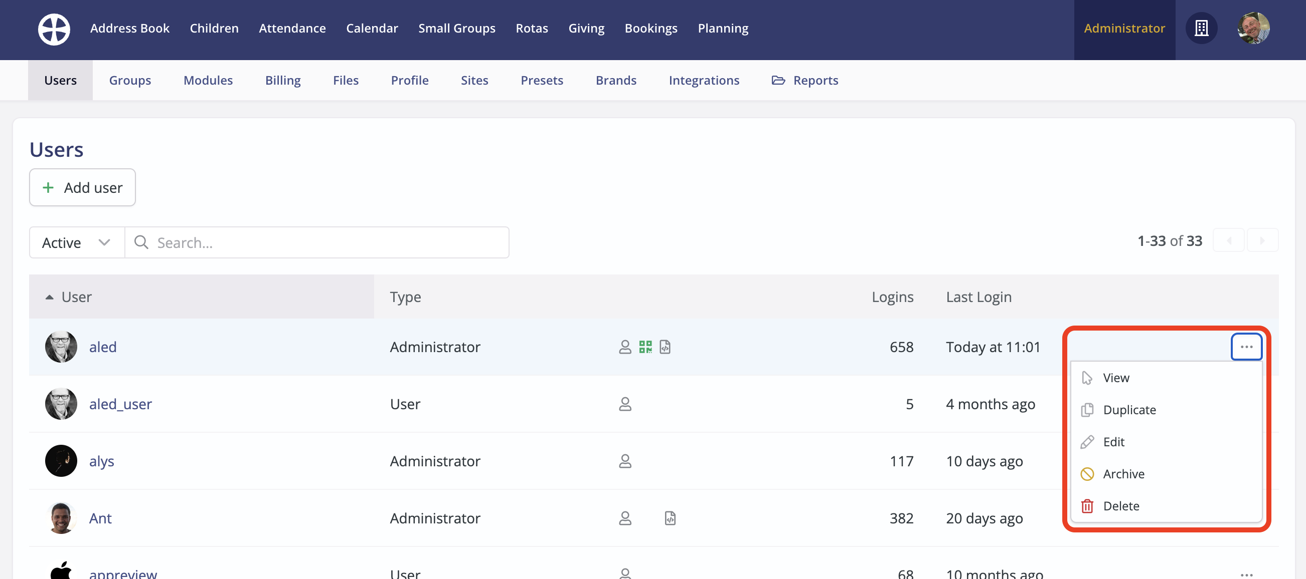Select the Delete trash icon in the menu
Image resolution: width=1306 pixels, height=579 pixels.
(1087, 505)
